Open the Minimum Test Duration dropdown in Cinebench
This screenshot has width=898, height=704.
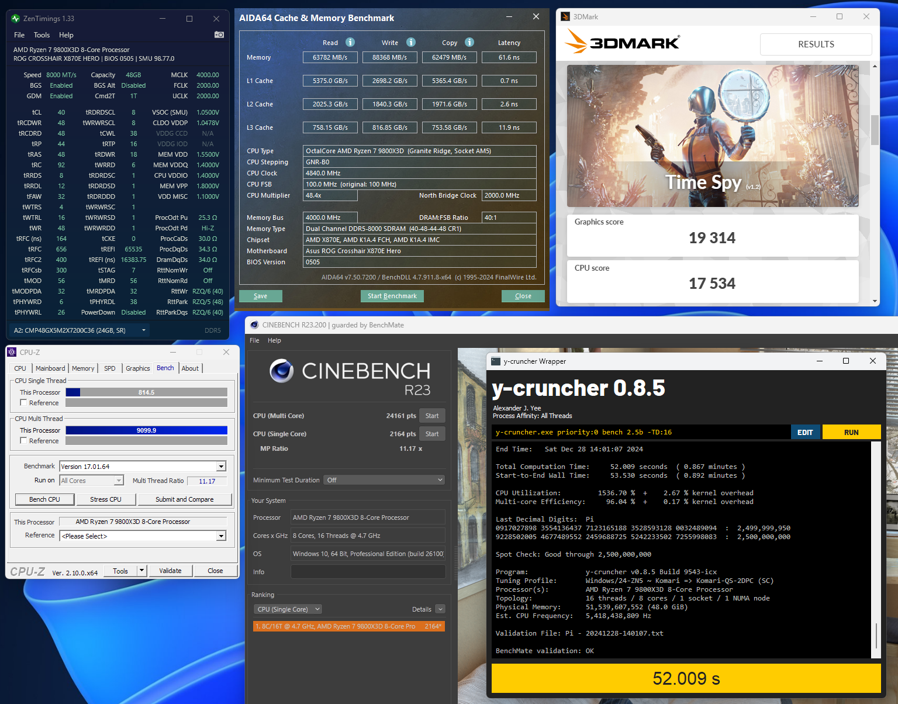(x=384, y=480)
